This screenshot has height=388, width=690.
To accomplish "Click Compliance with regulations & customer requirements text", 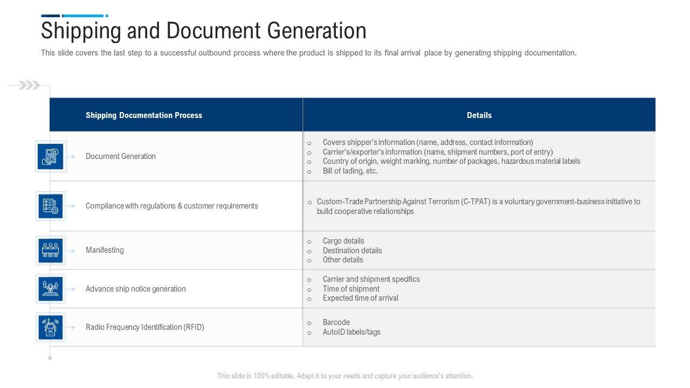I will tap(171, 206).
